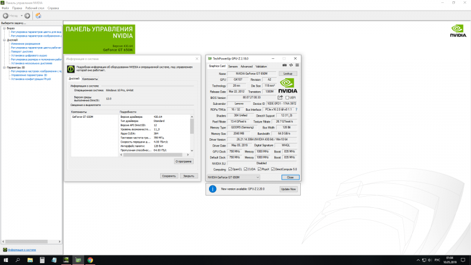This screenshot has width=471, height=265.
Task: Collapse the Параметры 3D tree node
Action: coord(3,67)
